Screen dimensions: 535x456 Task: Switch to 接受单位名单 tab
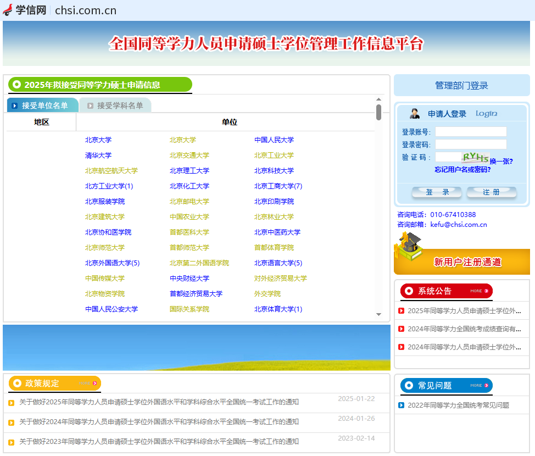(43, 105)
